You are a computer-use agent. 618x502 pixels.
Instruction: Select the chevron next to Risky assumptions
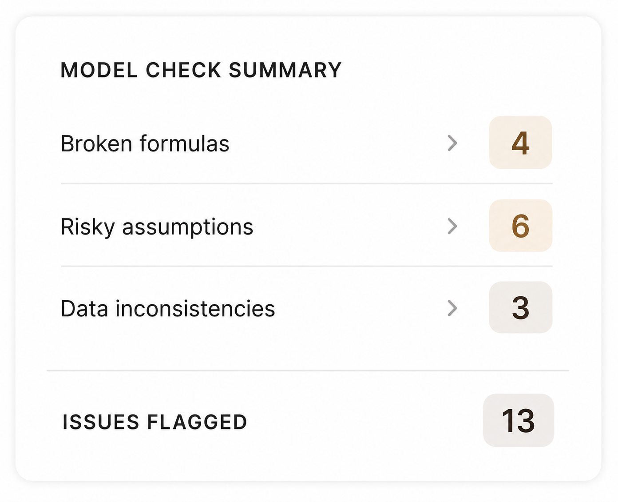coord(452,226)
